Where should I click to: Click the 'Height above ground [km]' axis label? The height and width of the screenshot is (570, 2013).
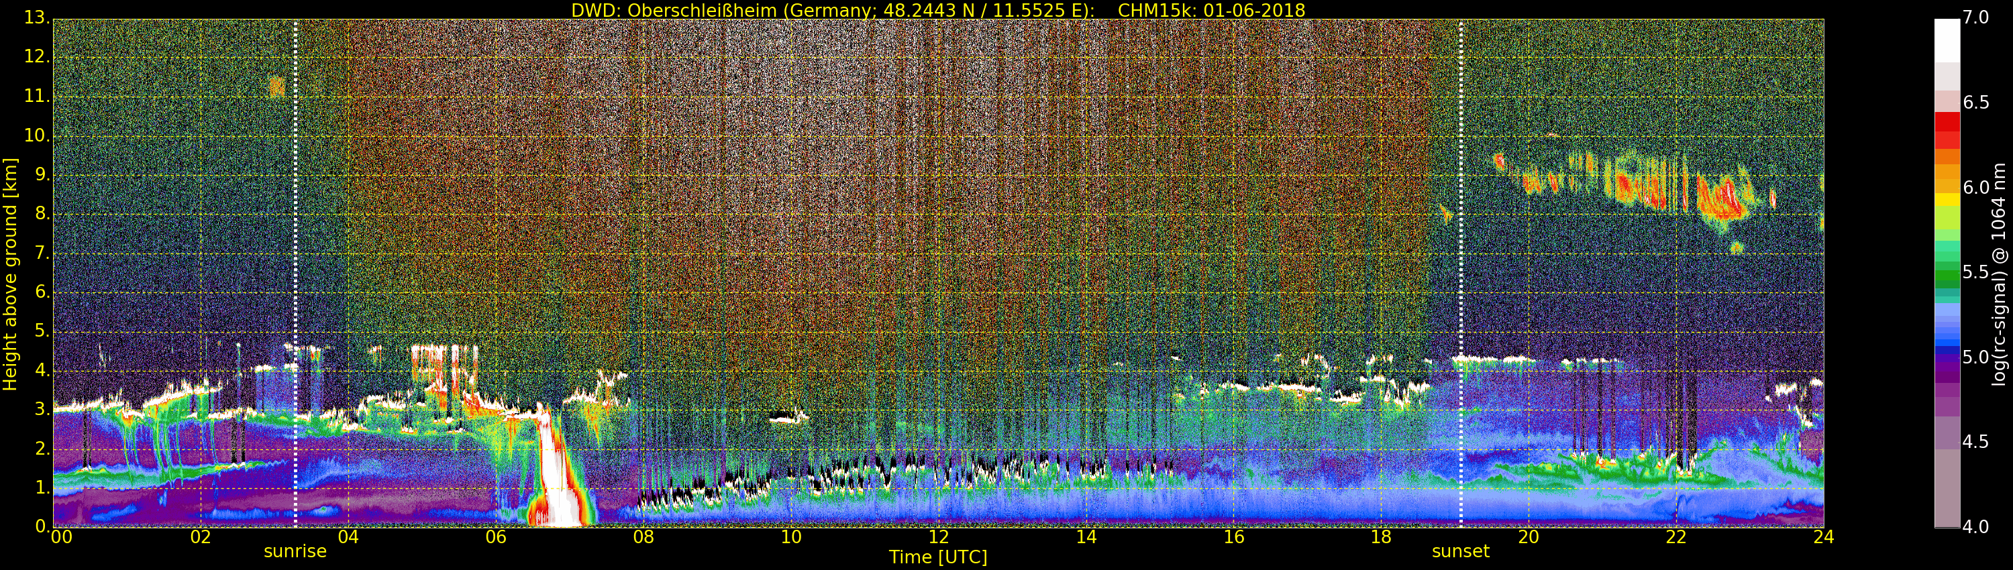click(10, 274)
